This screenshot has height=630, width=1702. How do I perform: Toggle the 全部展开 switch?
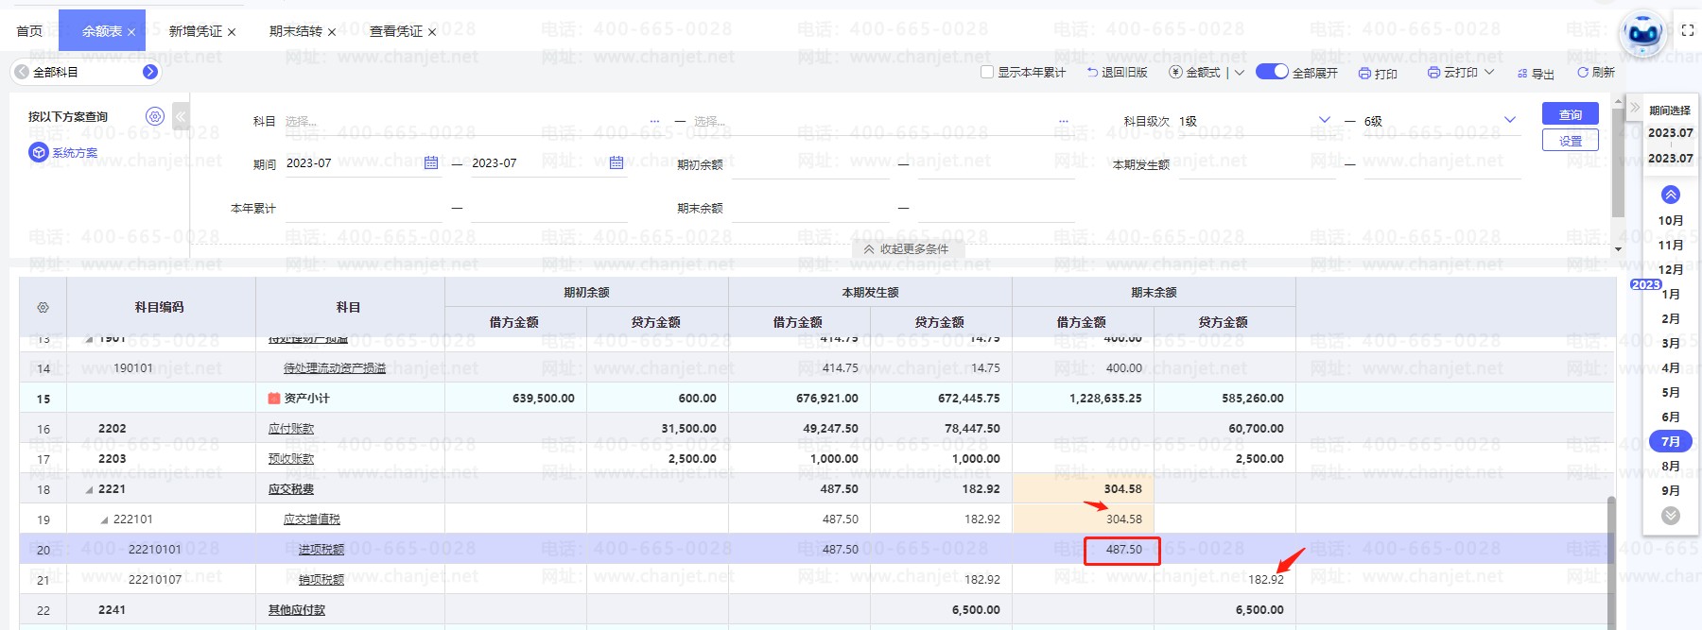tap(1271, 72)
